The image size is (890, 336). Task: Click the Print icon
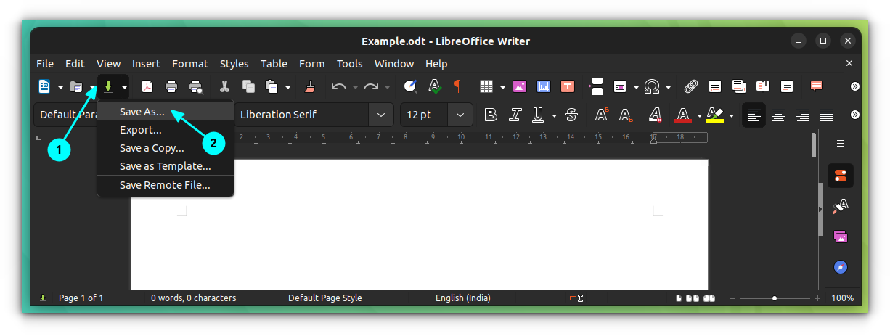[x=171, y=87]
